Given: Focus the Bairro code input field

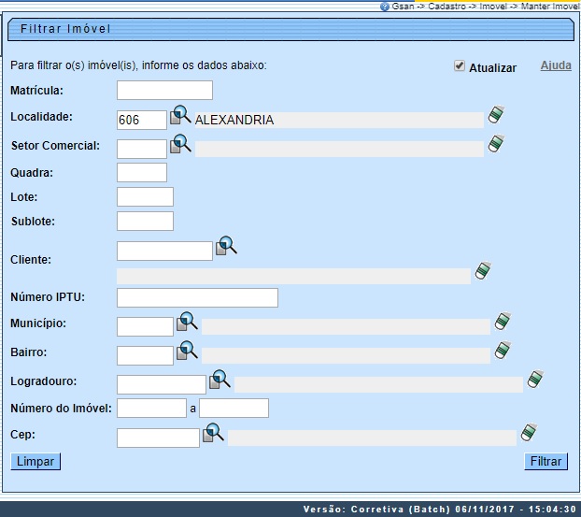Looking at the screenshot, I should point(146,355).
